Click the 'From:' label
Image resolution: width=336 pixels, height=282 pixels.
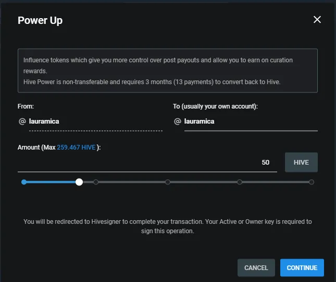click(26, 106)
